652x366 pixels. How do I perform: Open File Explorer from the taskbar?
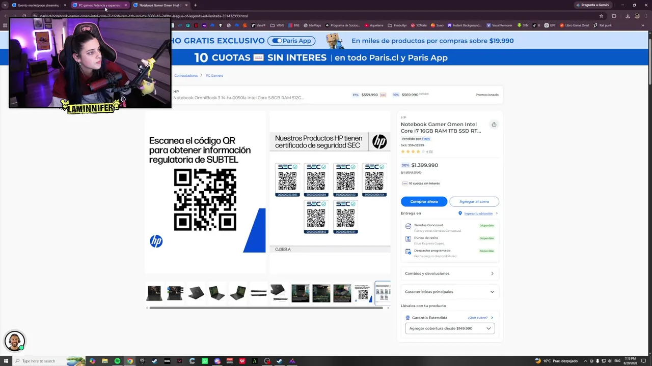point(105,361)
